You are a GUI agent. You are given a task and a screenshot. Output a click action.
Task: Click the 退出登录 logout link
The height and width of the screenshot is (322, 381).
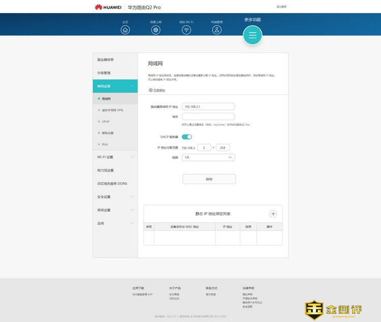[281, 7]
